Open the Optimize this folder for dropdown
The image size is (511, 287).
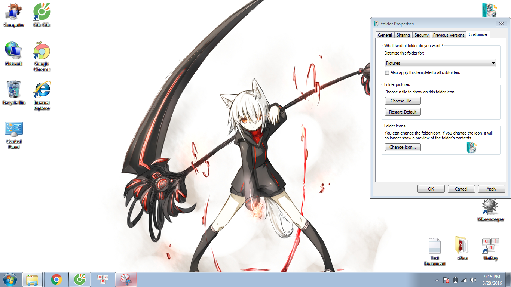coord(440,63)
